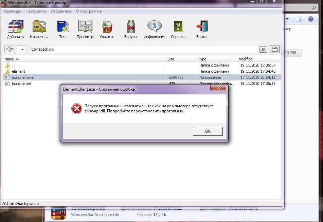323x222 pixels.
Task: Open the Просмотр (View) tool
Action: [x=85, y=27]
